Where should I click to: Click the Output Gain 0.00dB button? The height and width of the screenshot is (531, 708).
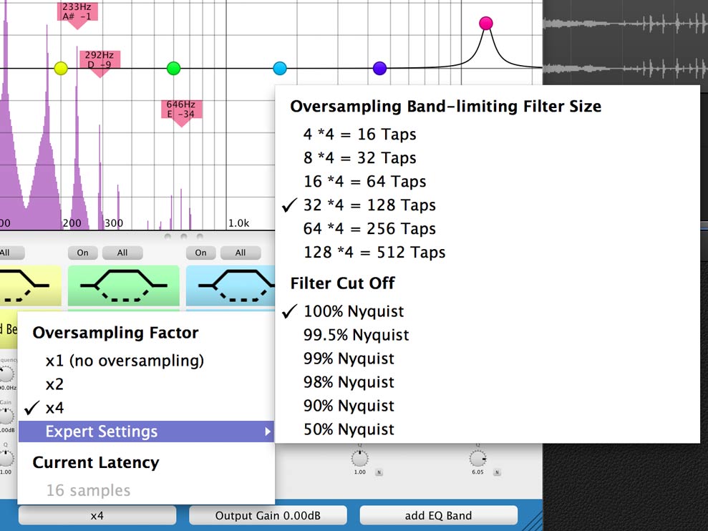[x=267, y=515]
